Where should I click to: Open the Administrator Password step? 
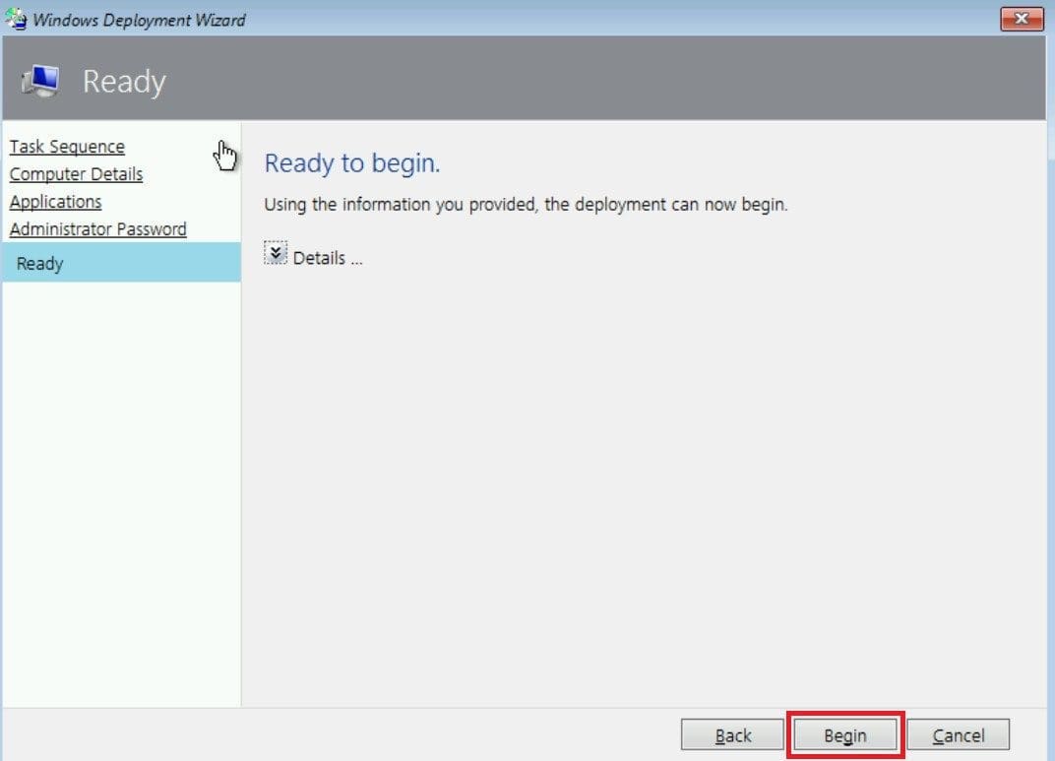[x=97, y=229]
